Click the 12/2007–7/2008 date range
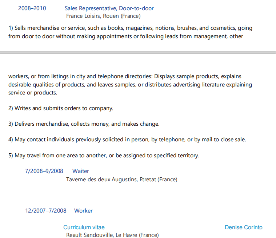The height and width of the screenshot is (238, 276). coord(46,211)
